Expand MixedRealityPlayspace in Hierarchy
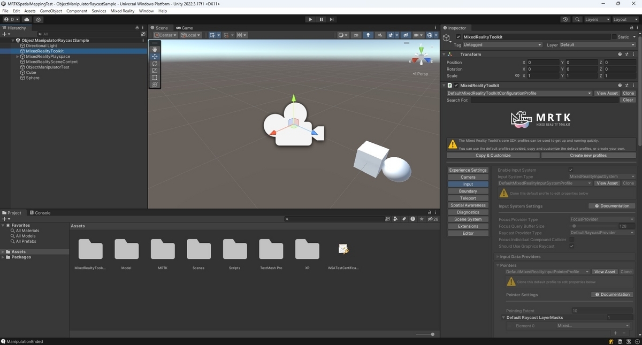 click(18, 57)
